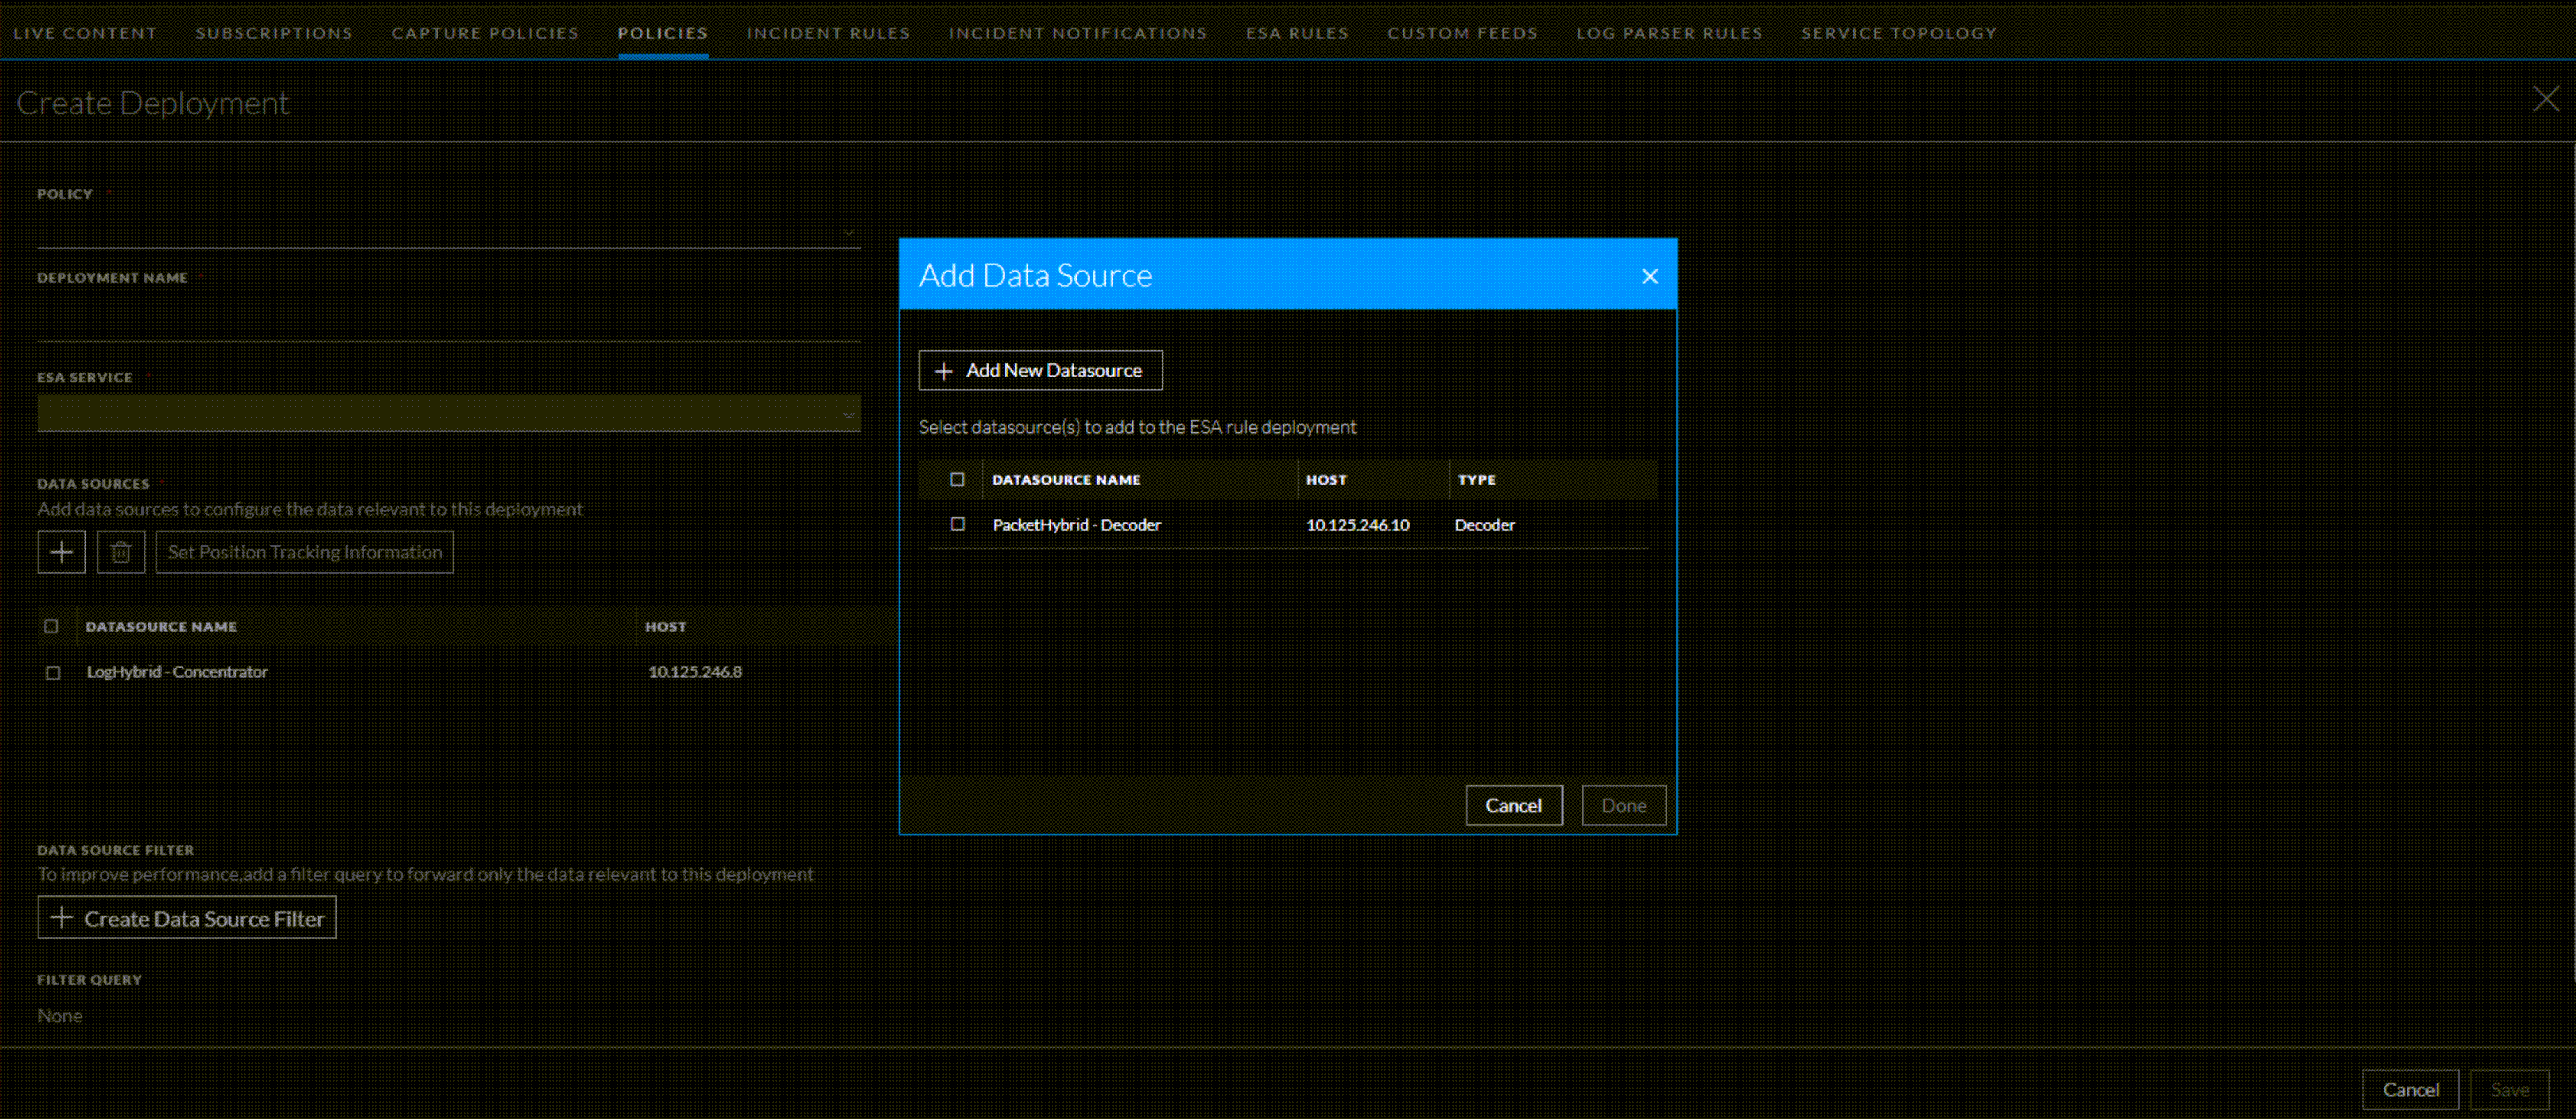
Task: Expand the Policy dropdown
Action: pos(448,232)
